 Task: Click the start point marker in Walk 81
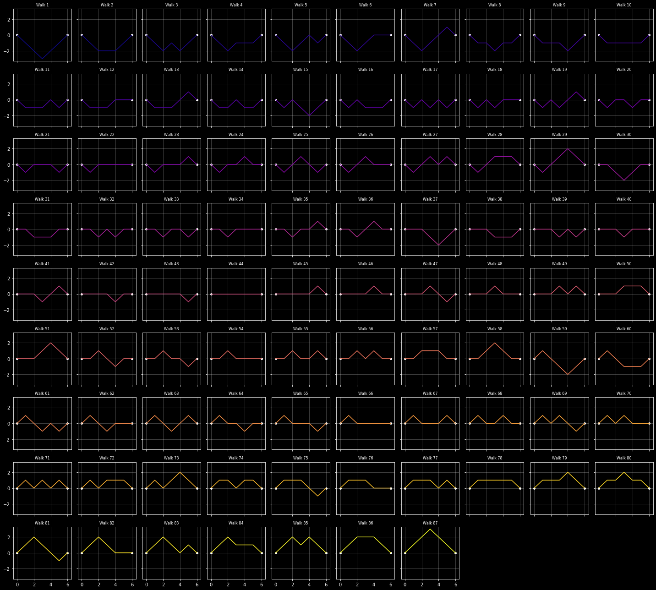17,553
